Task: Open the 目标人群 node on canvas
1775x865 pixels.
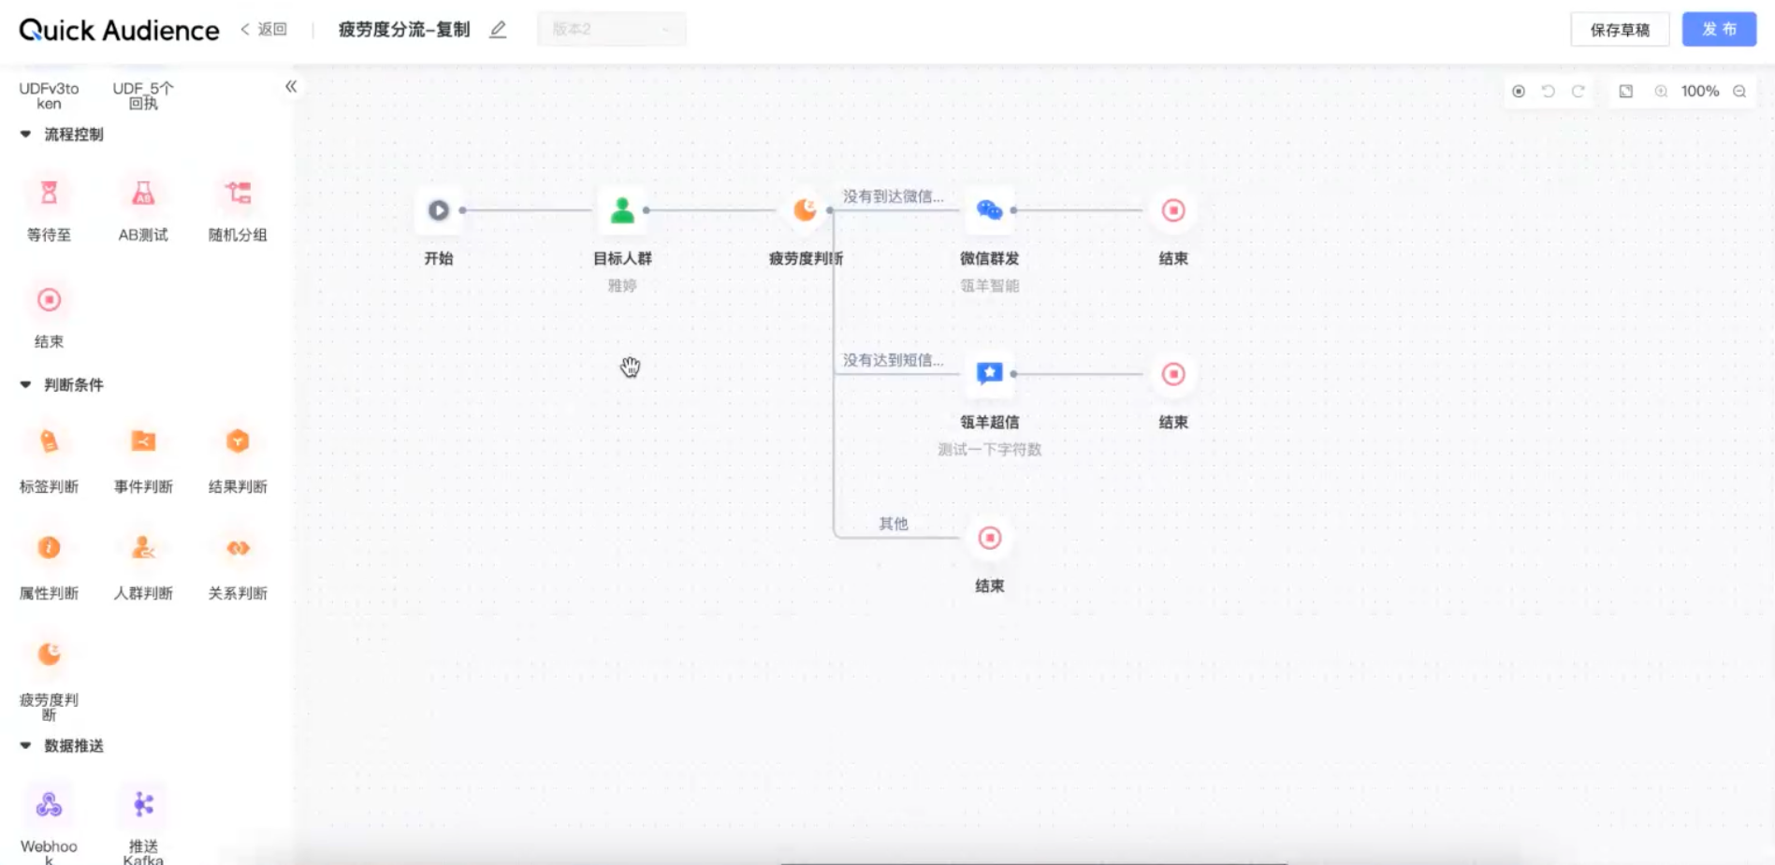Action: (x=622, y=210)
